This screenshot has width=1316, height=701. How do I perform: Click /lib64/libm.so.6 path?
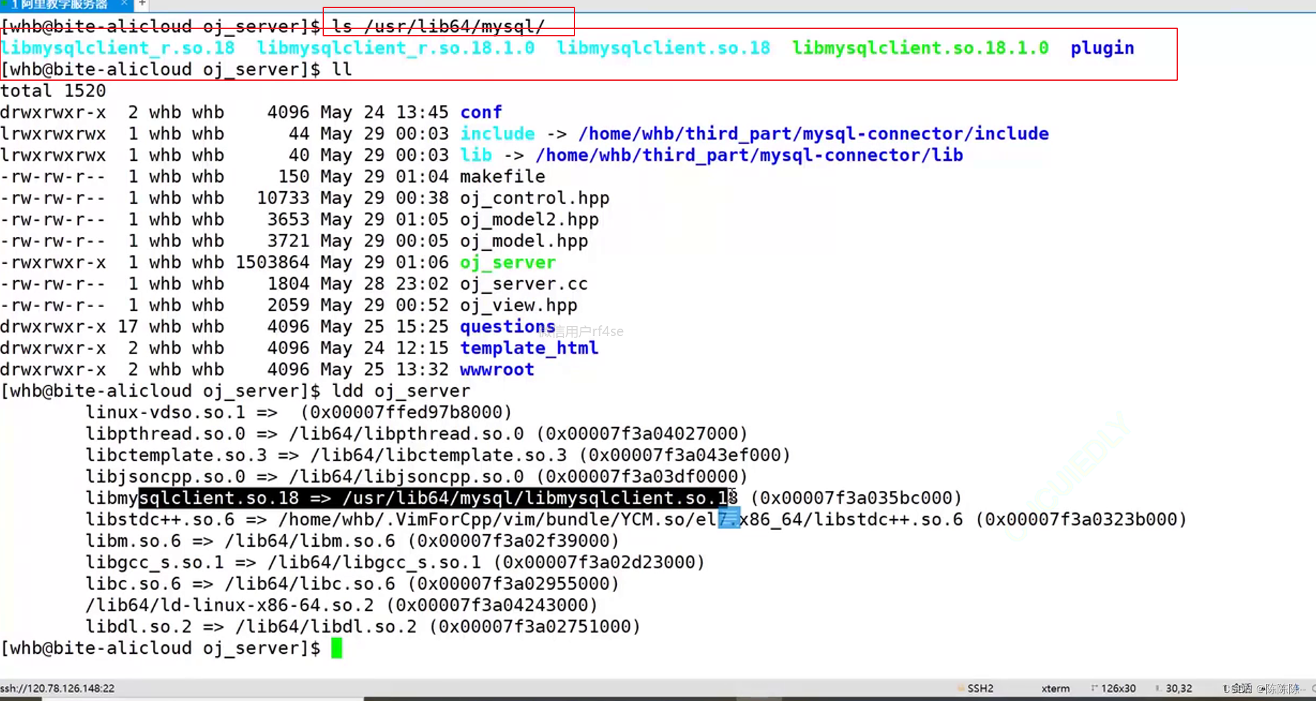click(310, 541)
